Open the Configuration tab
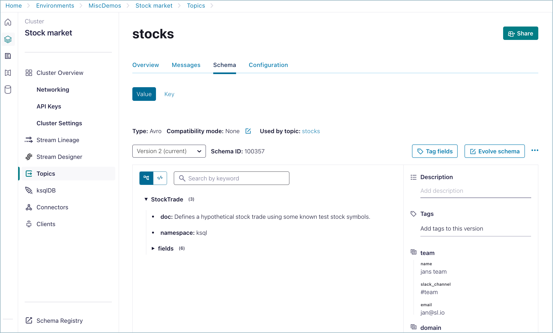Viewport: 553px width, 333px height. 268,65
